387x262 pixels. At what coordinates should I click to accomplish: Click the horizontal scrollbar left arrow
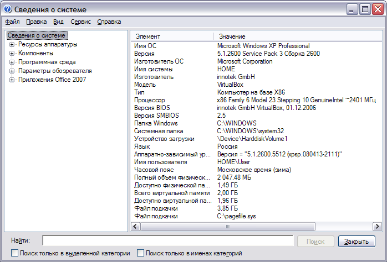[x=135, y=227]
